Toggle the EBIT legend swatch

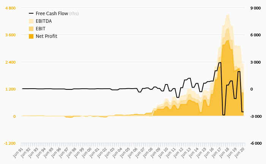[31, 29]
